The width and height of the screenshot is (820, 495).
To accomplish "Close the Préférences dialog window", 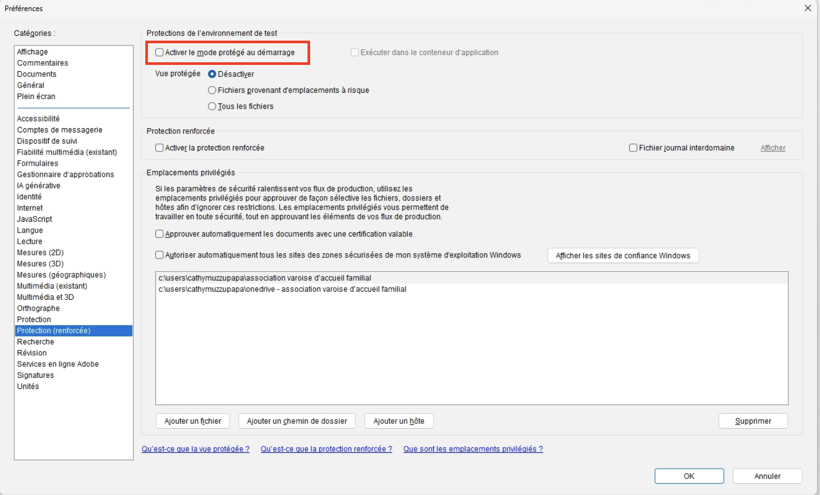I will point(807,8).
